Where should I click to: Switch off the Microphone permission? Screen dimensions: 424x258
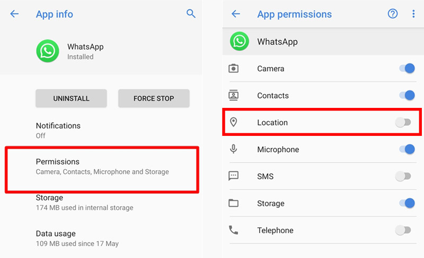coord(407,149)
